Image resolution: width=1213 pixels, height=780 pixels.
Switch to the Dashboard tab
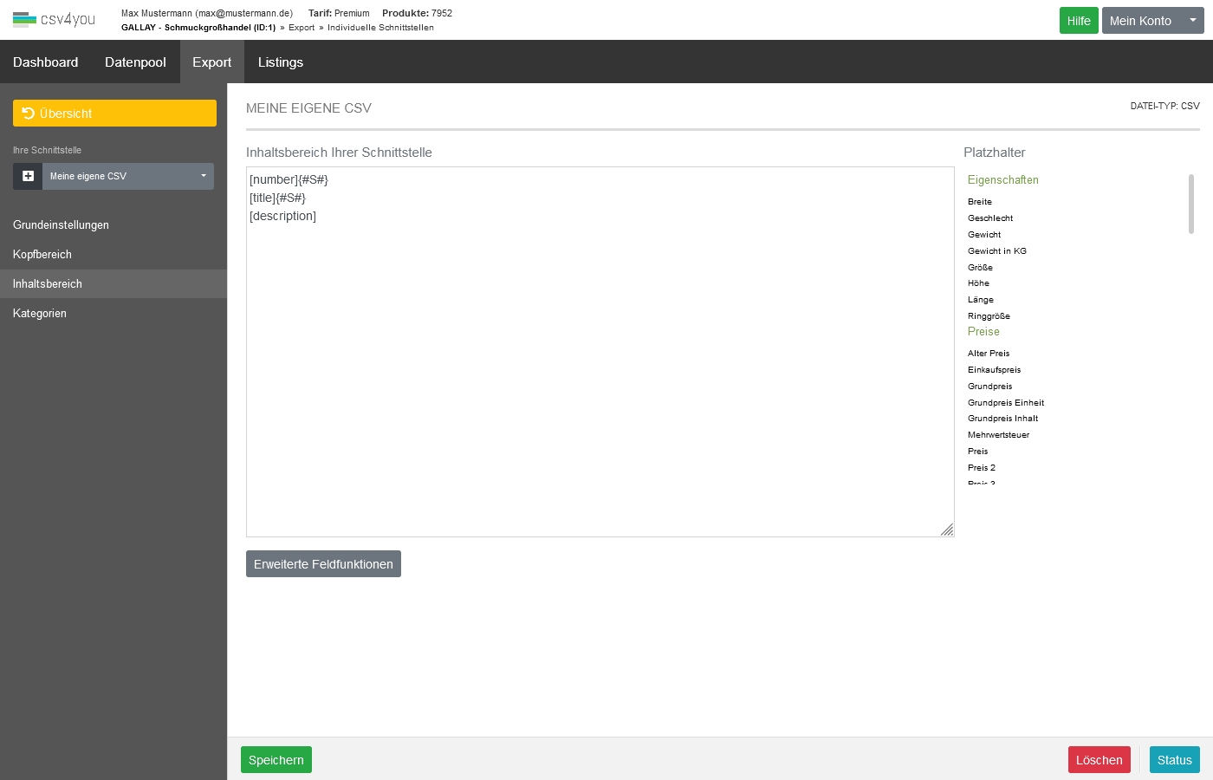point(45,62)
